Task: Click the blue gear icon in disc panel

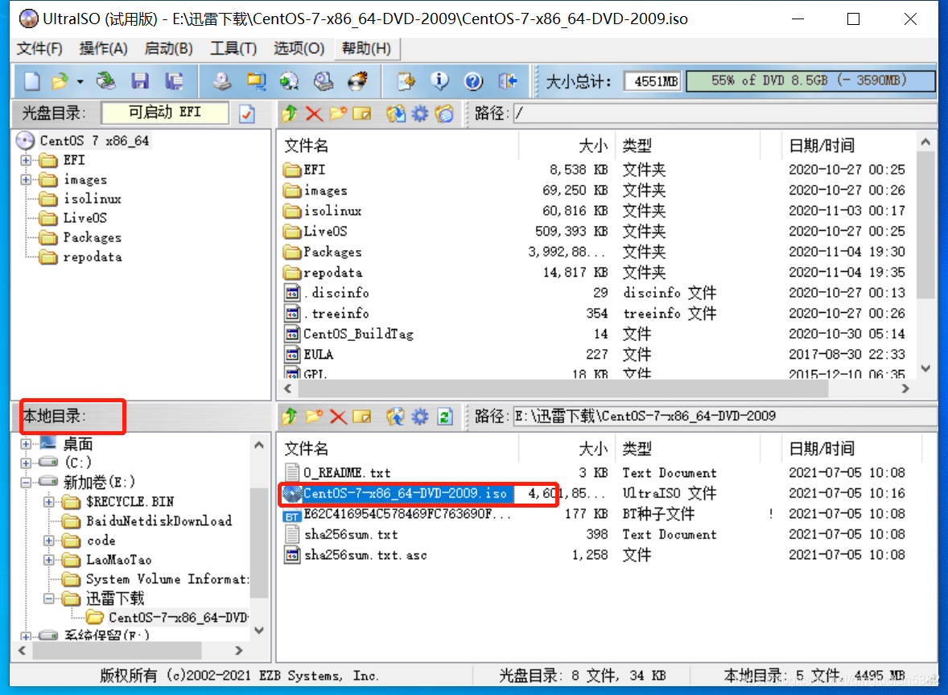Action: [419, 113]
